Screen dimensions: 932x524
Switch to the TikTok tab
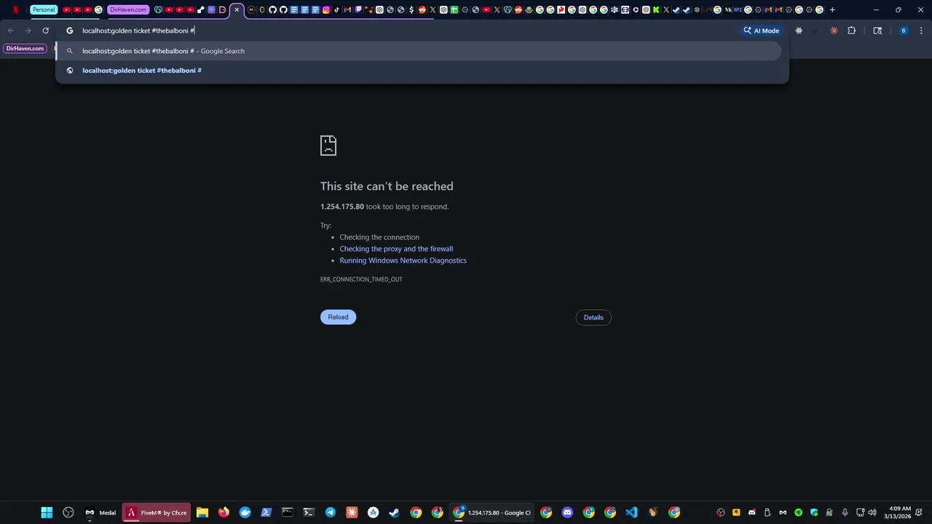pyautogui.click(x=336, y=10)
